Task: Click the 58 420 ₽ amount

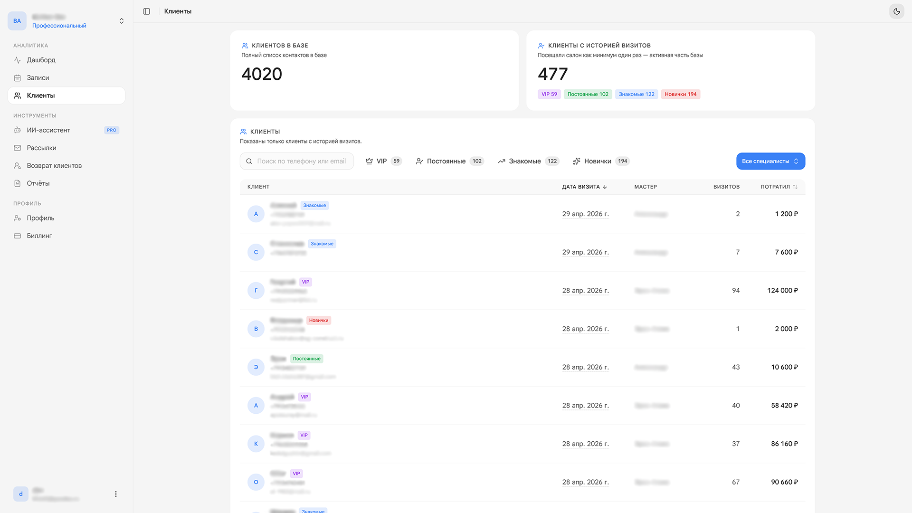Action: (x=784, y=406)
